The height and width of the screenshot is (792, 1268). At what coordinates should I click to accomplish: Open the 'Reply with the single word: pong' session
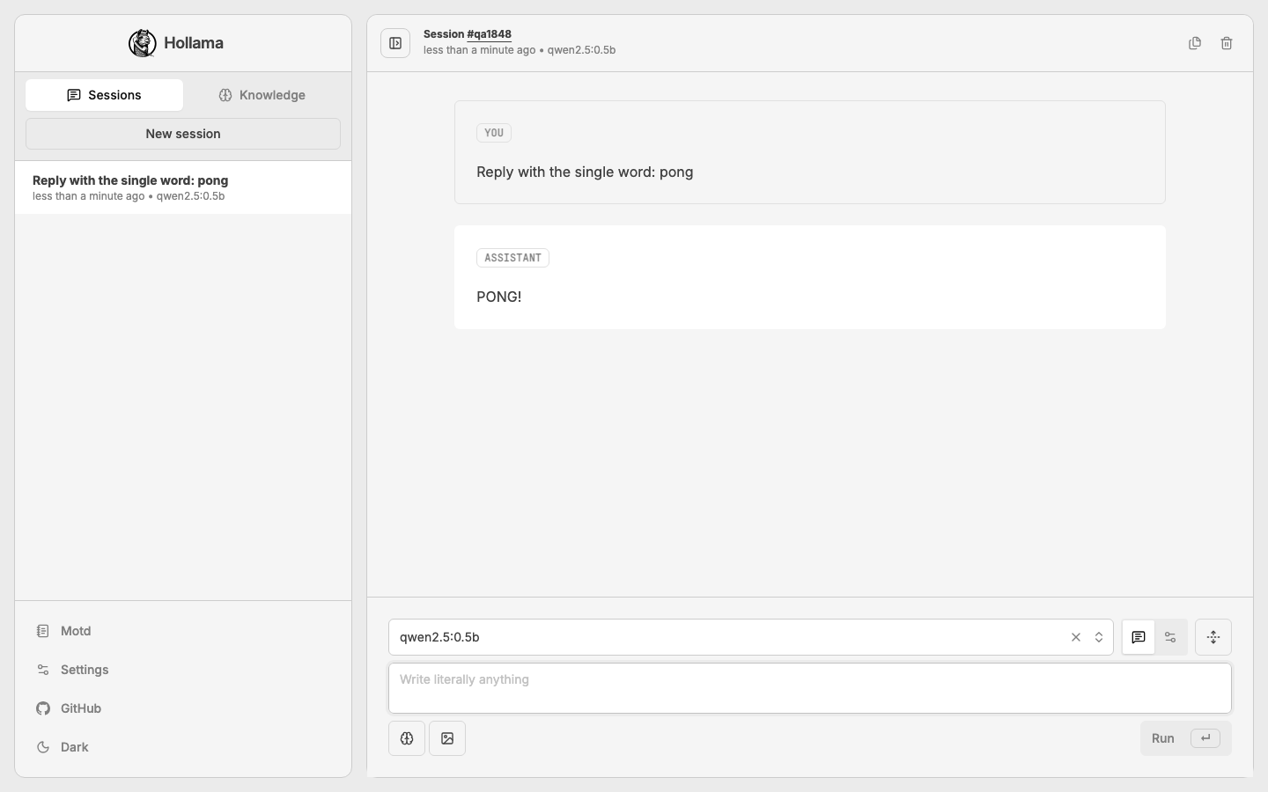(183, 187)
